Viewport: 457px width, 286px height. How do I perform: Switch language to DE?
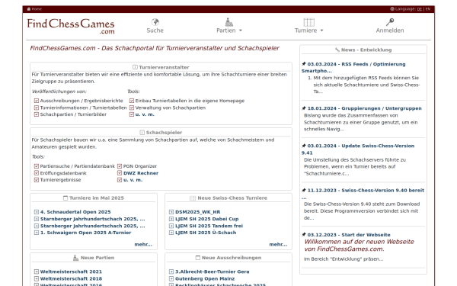point(420,9)
